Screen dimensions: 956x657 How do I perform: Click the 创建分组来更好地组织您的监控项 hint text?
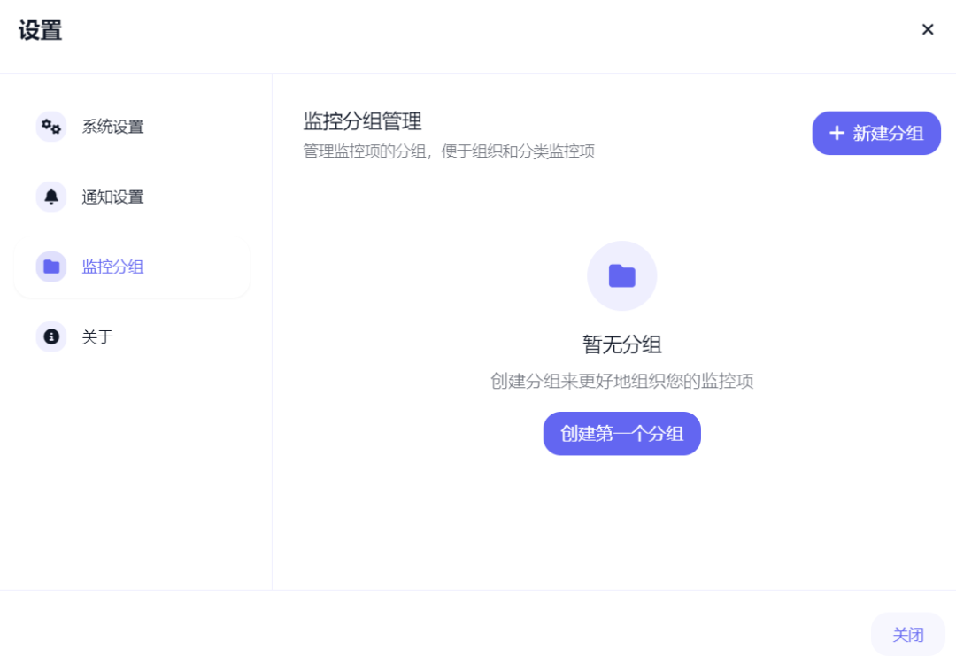pyautogui.click(x=622, y=382)
